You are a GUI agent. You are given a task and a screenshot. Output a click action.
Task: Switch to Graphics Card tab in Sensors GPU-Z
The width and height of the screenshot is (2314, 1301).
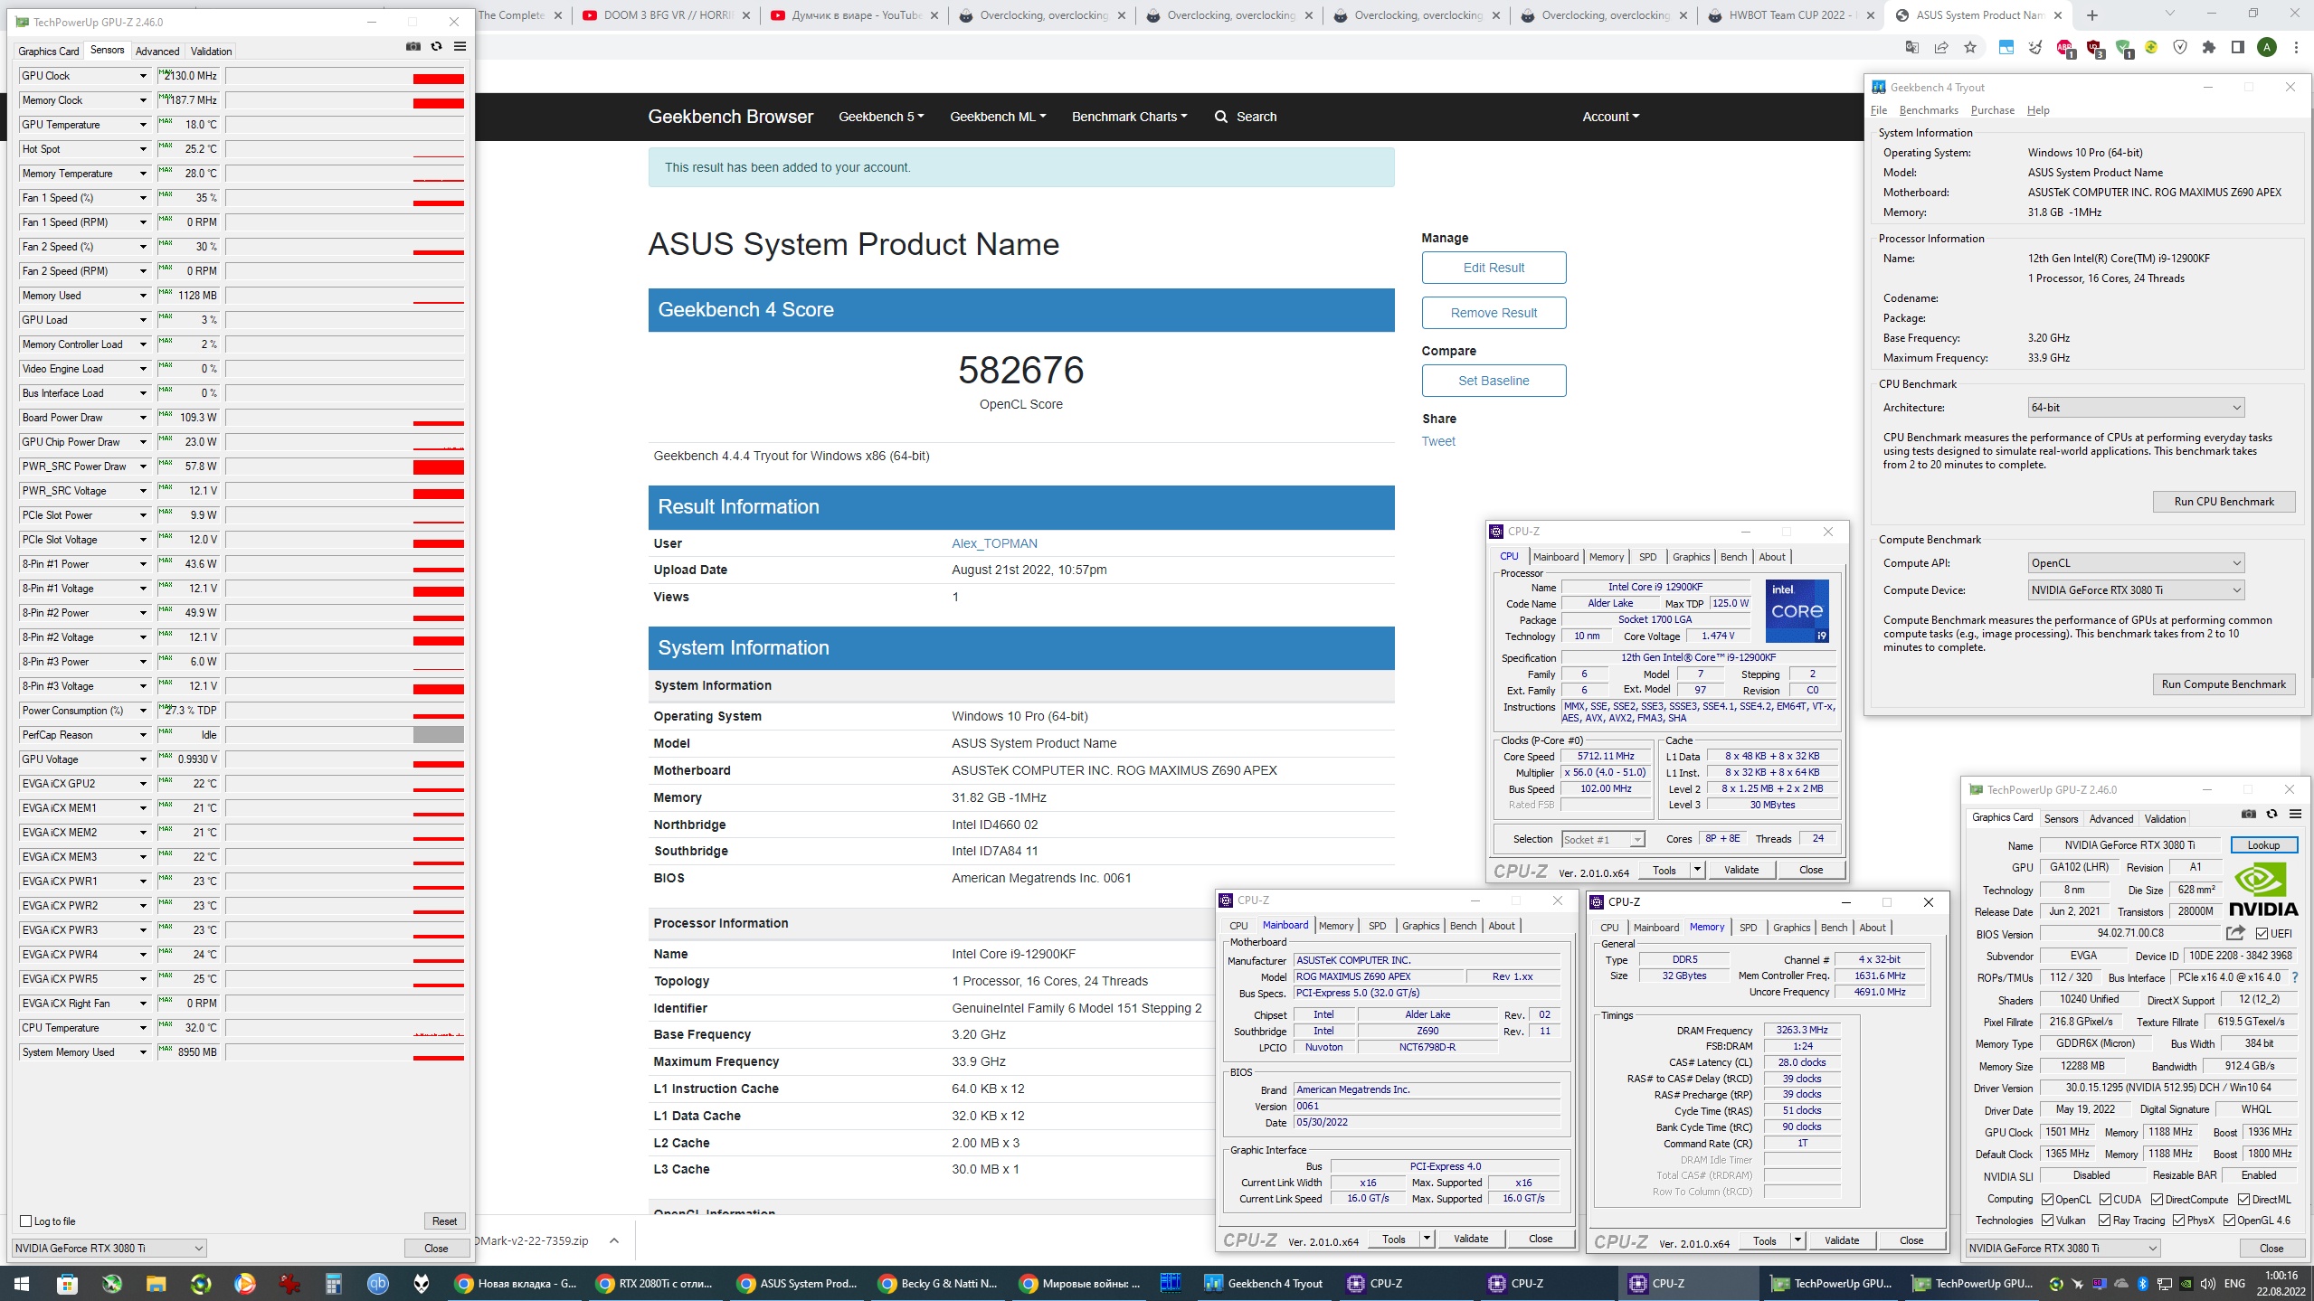(x=49, y=52)
